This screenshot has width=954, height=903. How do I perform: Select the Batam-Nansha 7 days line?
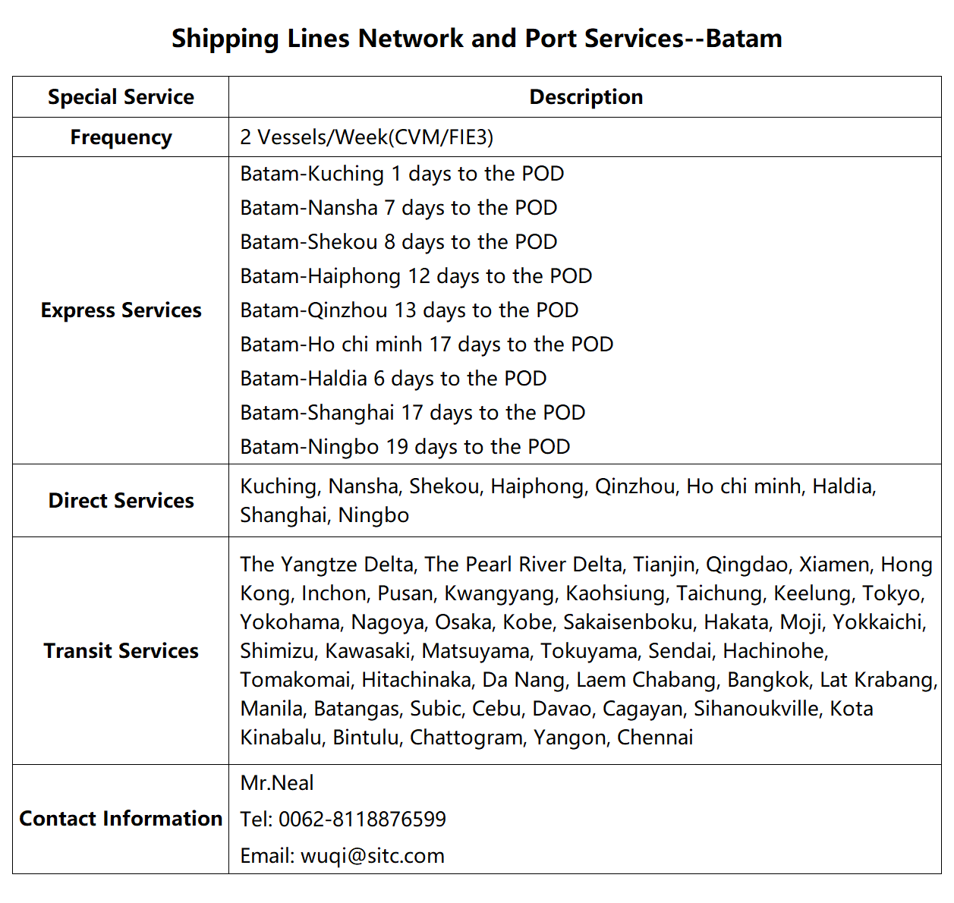coord(398,208)
